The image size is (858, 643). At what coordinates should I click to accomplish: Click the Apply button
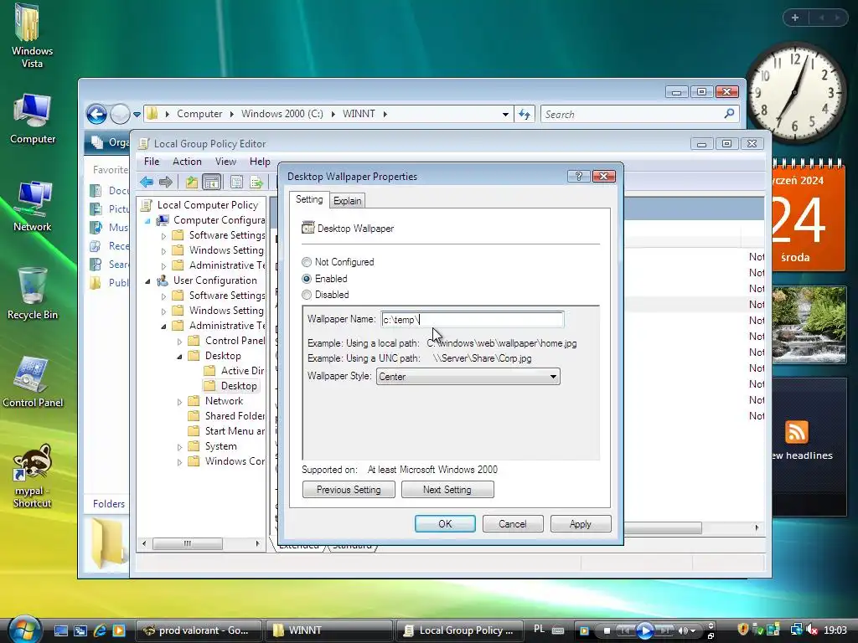click(x=581, y=524)
